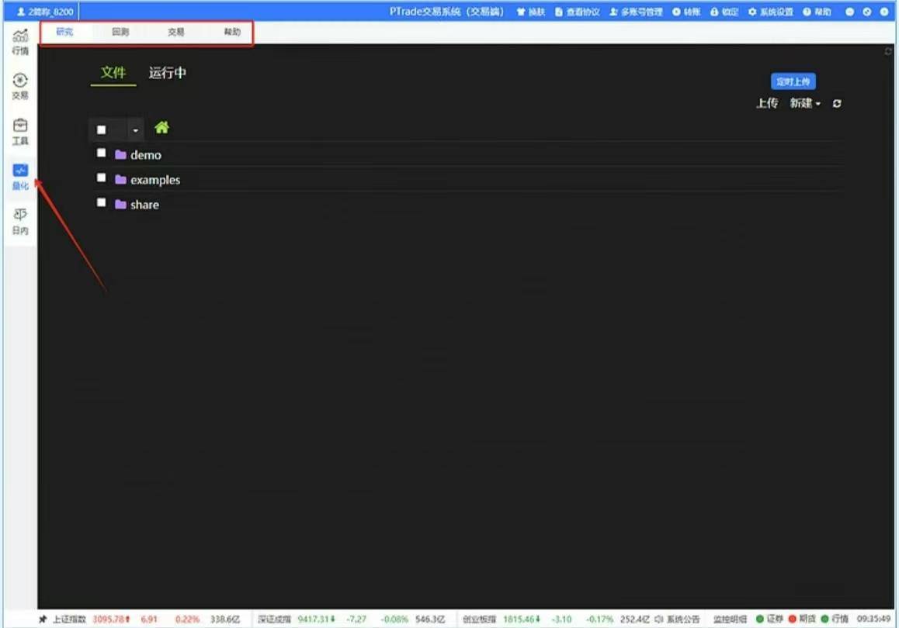Check the demo folder checkbox

102,153
